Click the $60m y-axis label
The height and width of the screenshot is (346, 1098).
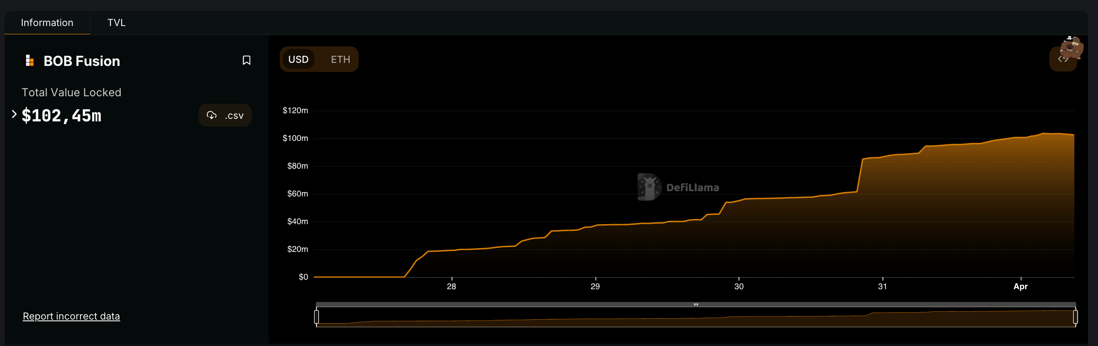pyautogui.click(x=298, y=194)
